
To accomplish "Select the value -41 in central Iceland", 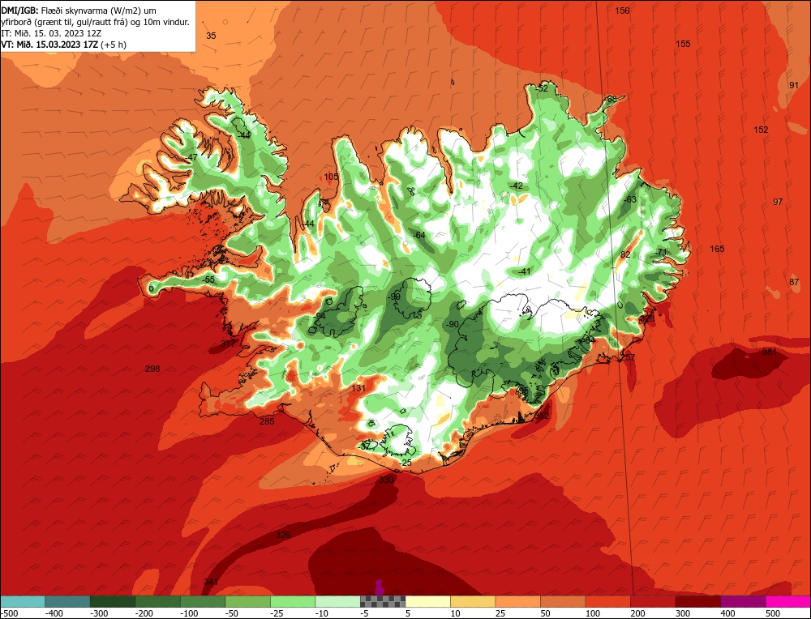I will coord(524,271).
